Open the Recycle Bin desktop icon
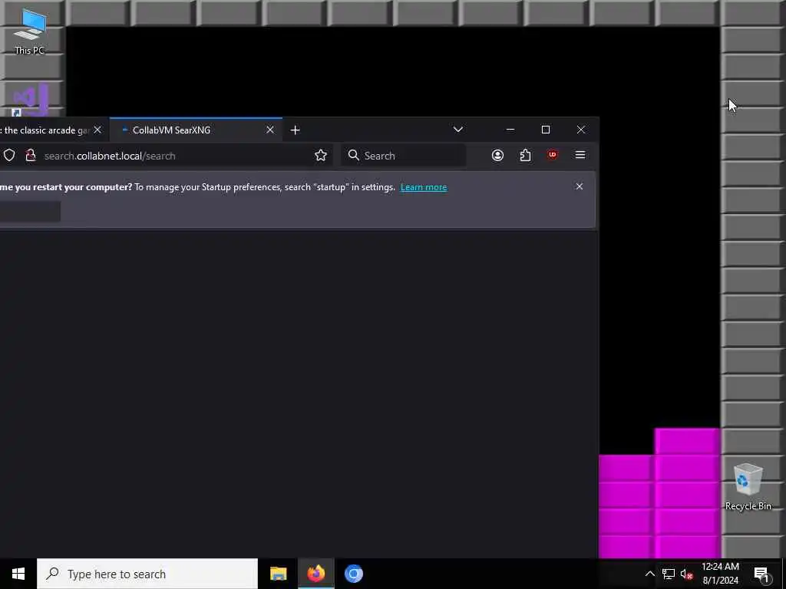786x589 pixels. pos(748,486)
